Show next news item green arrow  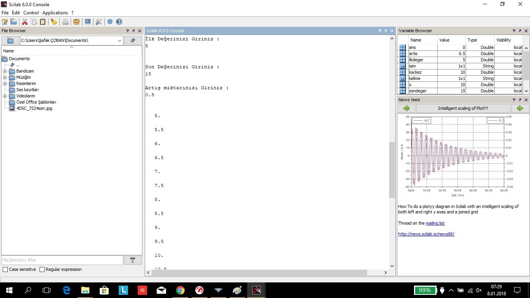[520, 108]
